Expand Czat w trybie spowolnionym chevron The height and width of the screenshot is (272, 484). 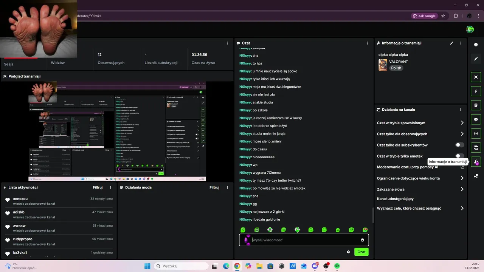point(462,123)
